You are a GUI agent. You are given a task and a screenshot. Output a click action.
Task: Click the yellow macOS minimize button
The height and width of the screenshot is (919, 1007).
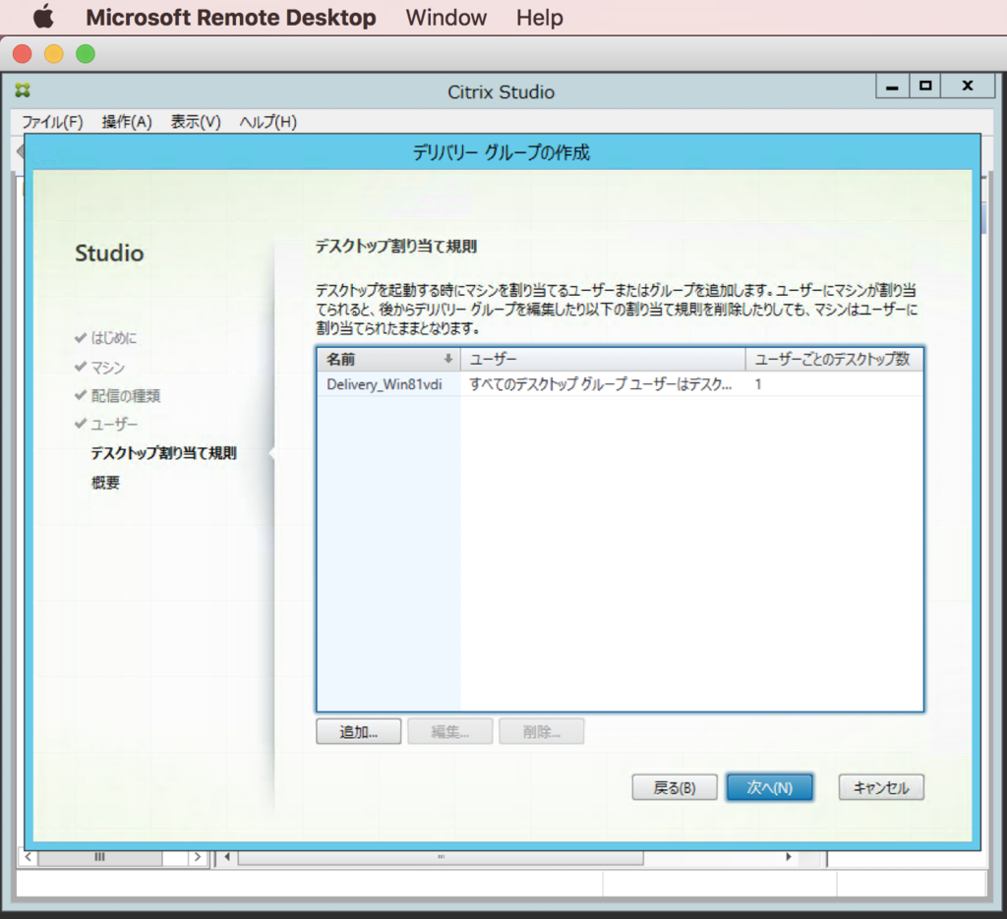pos(54,54)
